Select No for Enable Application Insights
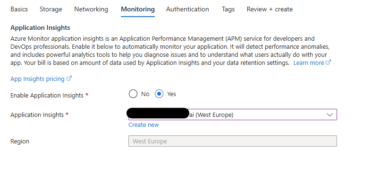The height and width of the screenshot is (195, 372). [133, 94]
